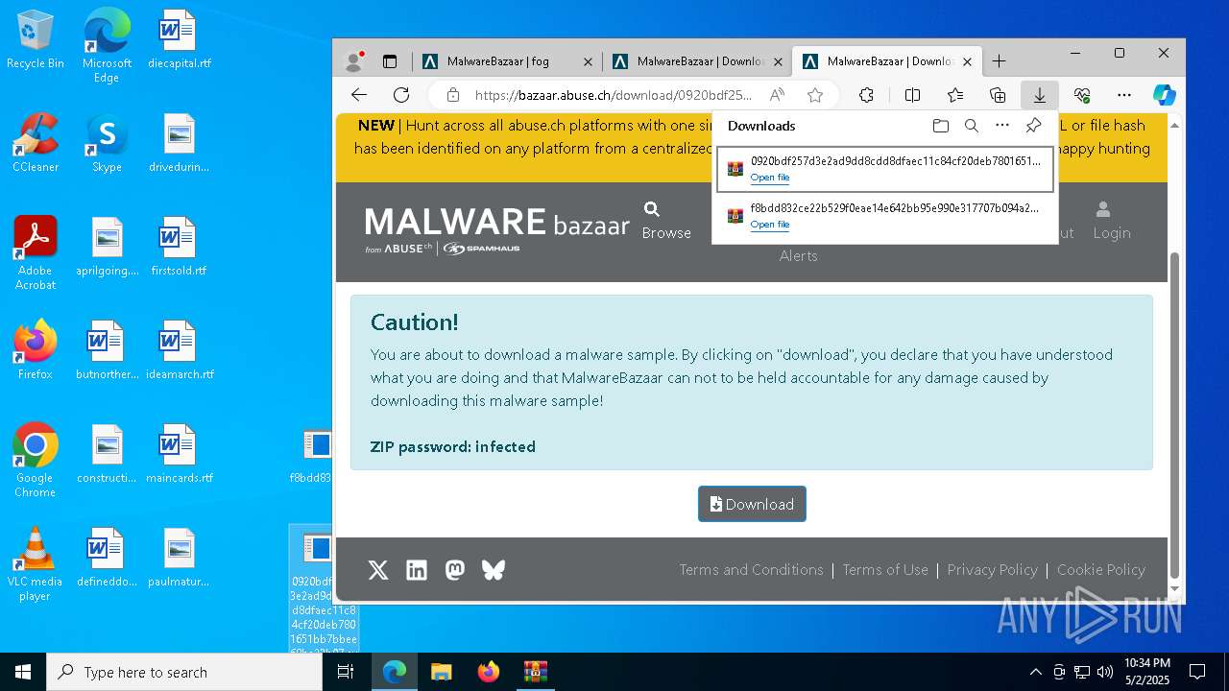Open the tab actions menu icon
The image size is (1229, 691).
click(x=390, y=61)
